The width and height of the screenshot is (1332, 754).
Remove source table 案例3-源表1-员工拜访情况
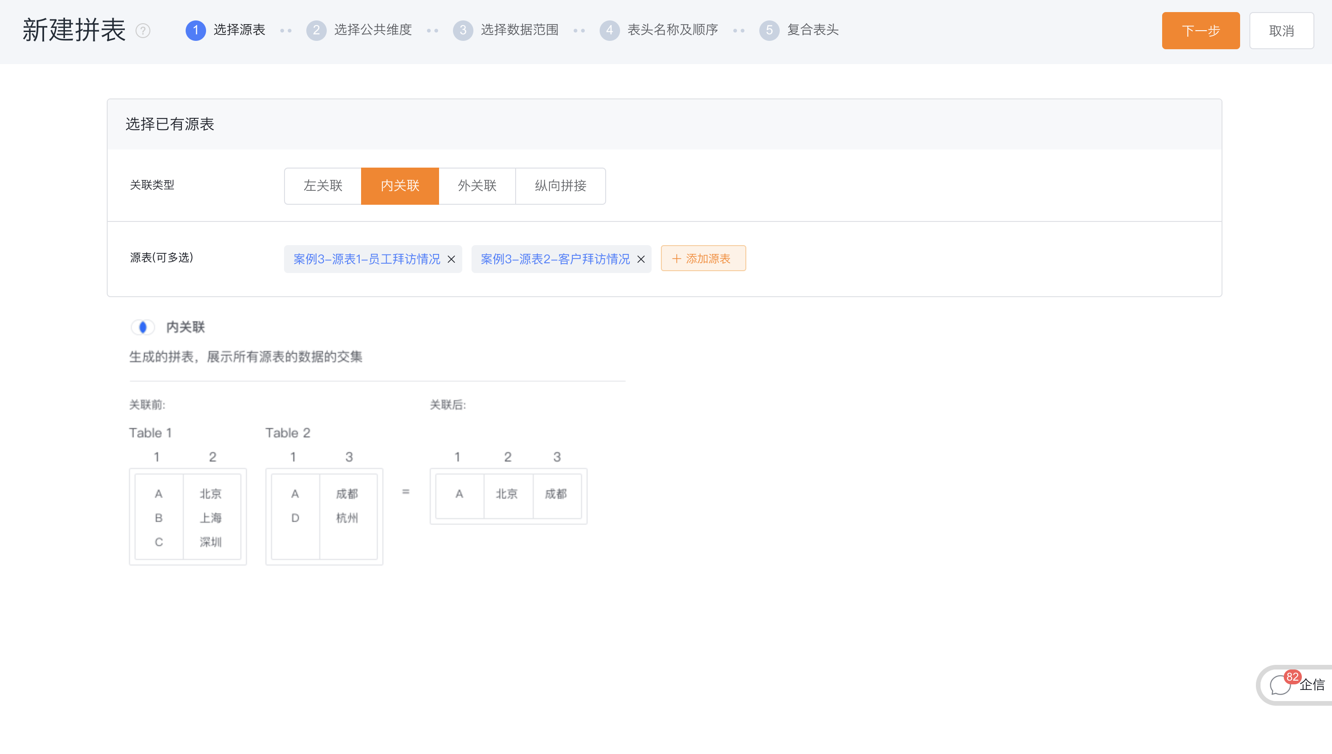452,259
